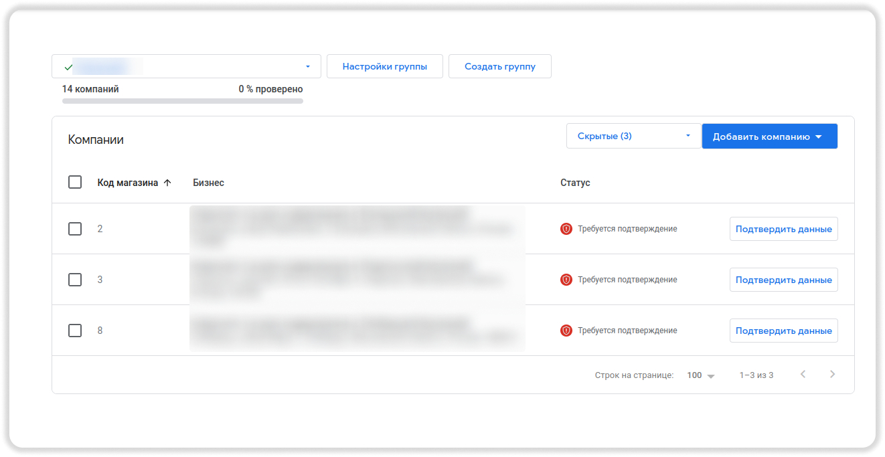Click Подтвердить данные for store 2

(783, 229)
